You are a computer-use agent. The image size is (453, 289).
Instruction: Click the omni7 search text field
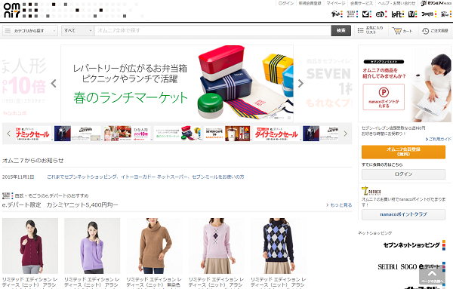213,31
